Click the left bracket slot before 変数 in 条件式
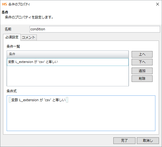Screen dimensions: 162x147 (10, 100)
